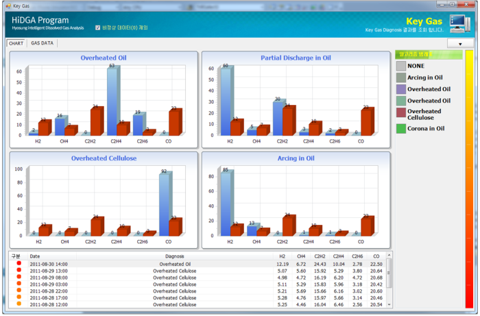Select the 2011-08-29 08:00 row
This screenshot has width=480, height=316.
tap(197, 278)
